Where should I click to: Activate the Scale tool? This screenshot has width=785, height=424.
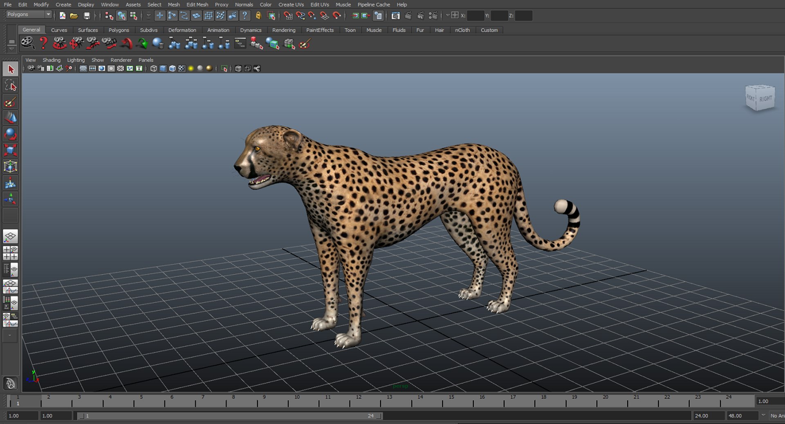click(11, 150)
